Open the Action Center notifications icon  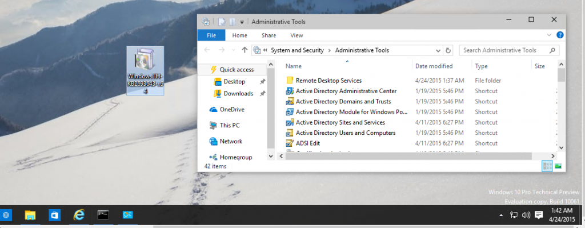pyautogui.click(x=538, y=215)
